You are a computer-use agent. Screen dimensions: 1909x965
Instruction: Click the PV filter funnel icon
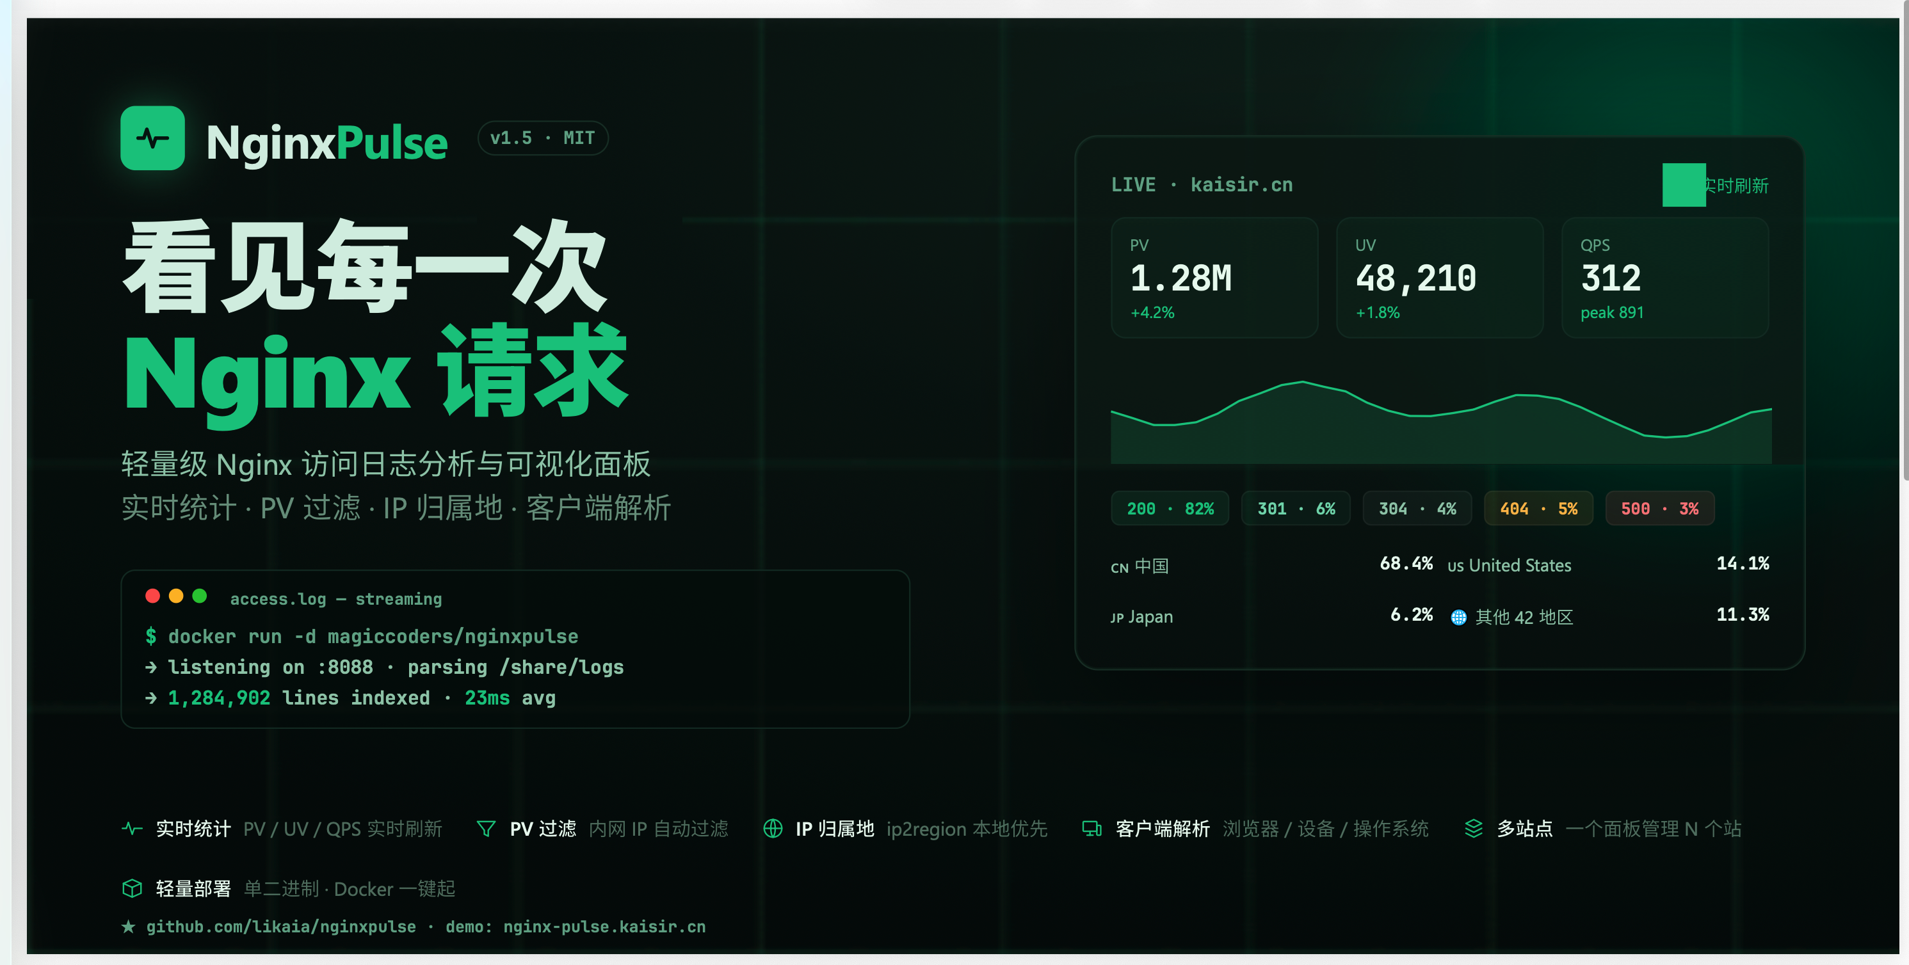click(486, 829)
